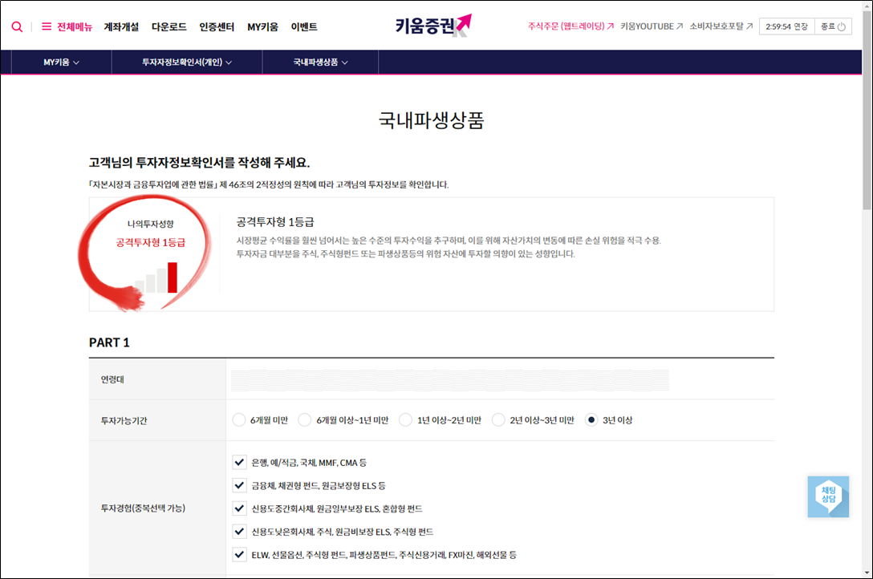Screen dimensions: 873x579
Task: Click the arrow icon after 주식주문 (웹트레이딩)
Action: 610,26
